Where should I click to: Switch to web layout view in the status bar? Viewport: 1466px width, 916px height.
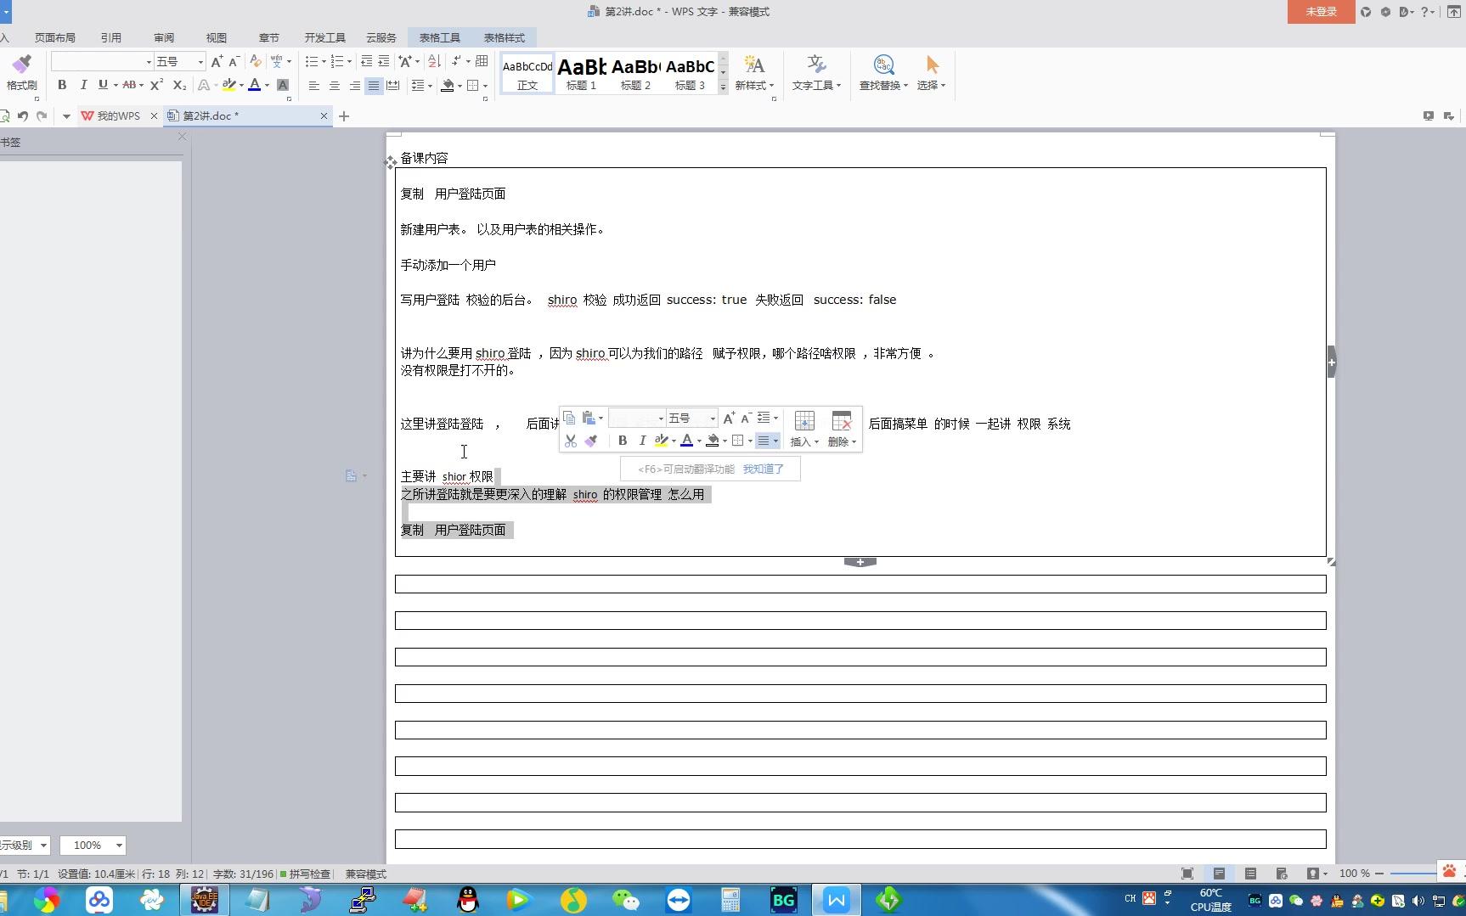[1282, 874]
